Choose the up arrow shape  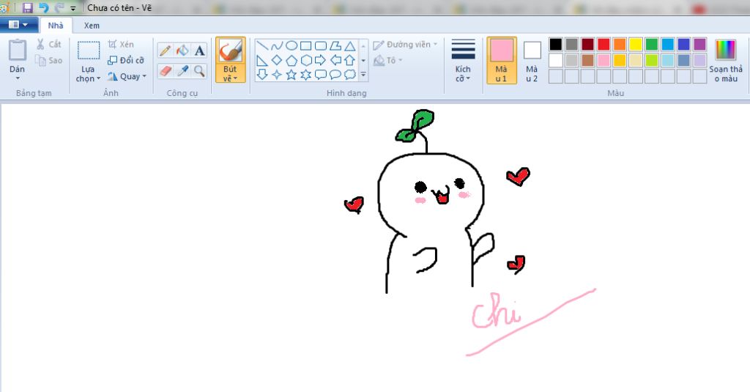350,60
